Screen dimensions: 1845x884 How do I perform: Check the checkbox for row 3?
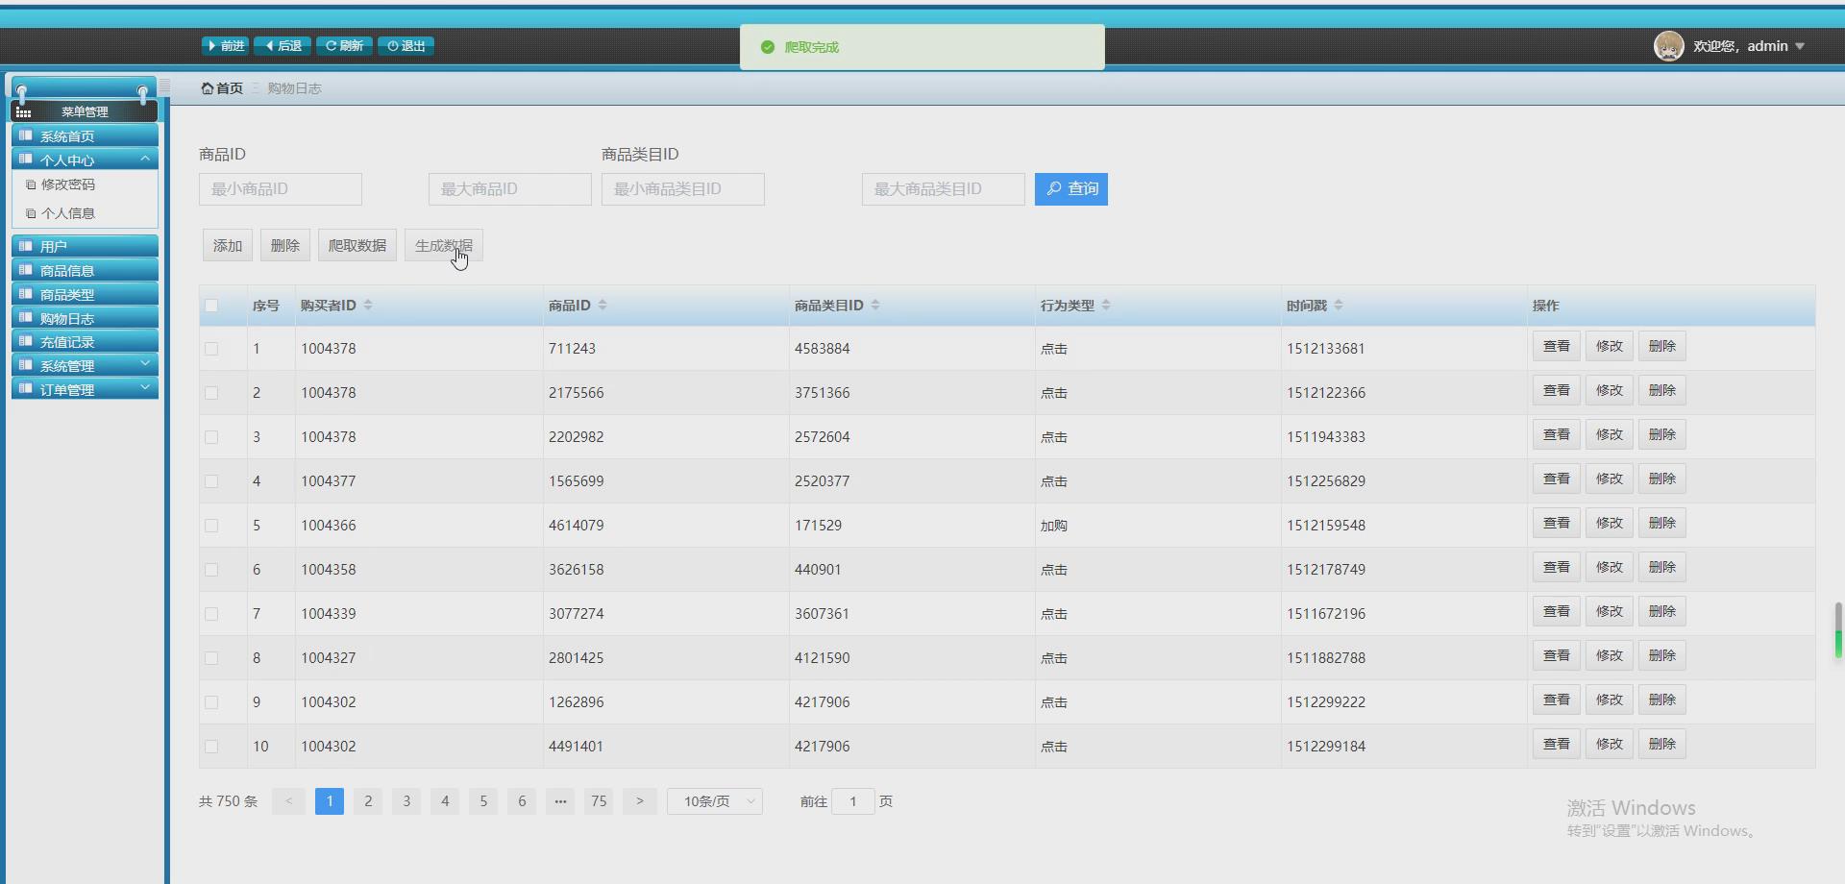pos(211,437)
